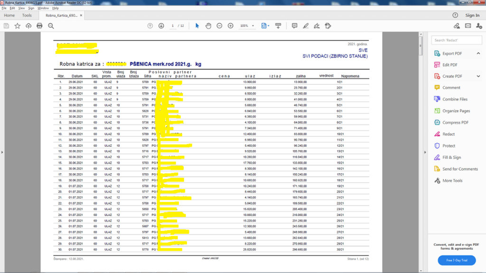
Task: Open Send for Comments tool
Action: (x=459, y=169)
